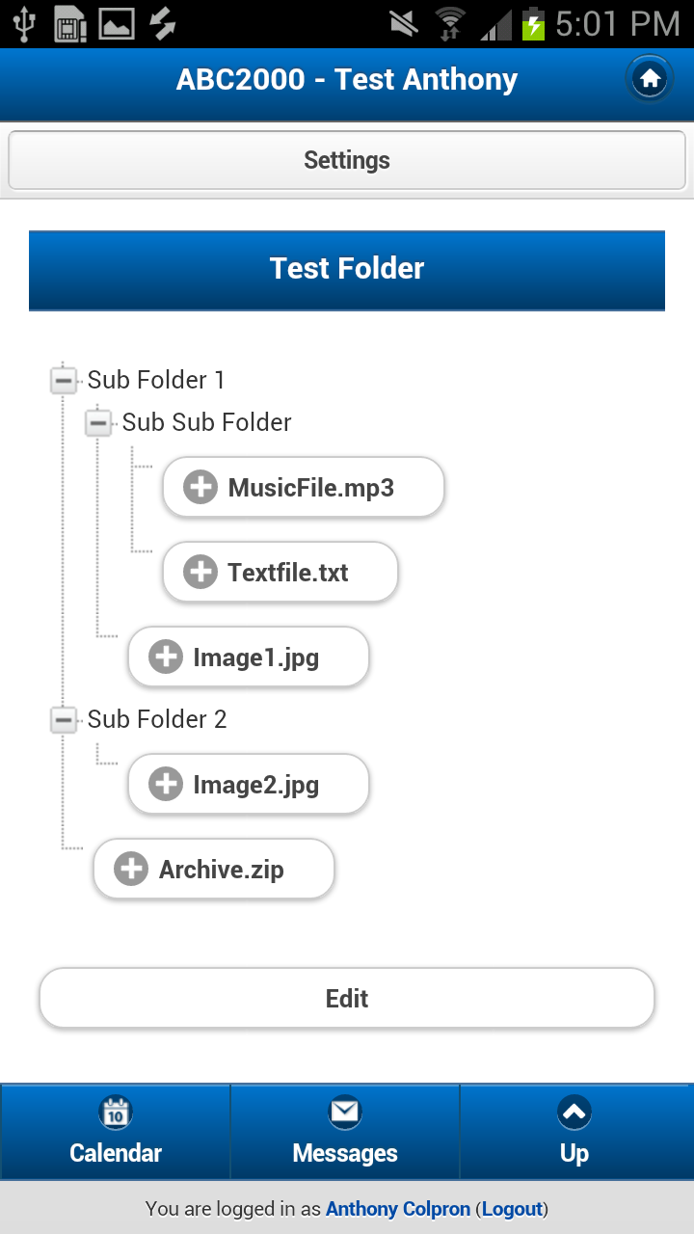The height and width of the screenshot is (1234, 694).
Task: Collapse Sub Folder 2 tree node
Action: pos(64,719)
